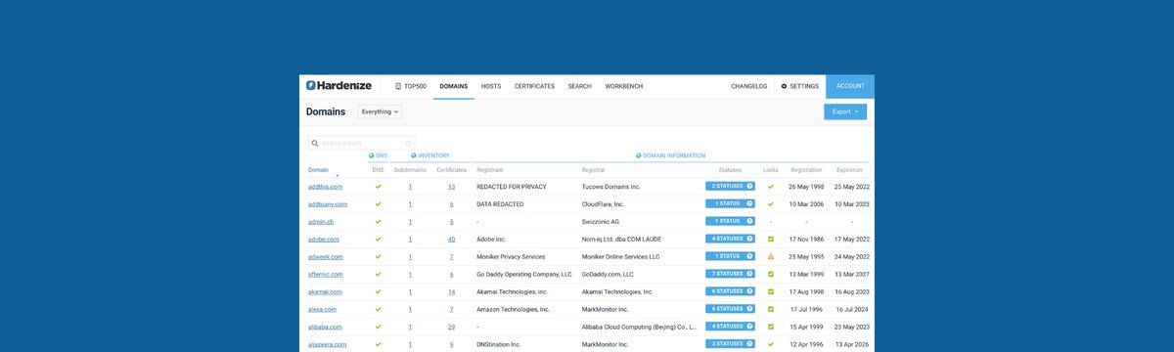
Task: Expand 1 Status badge for addtoany.com
Action: pyautogui.click(x=730, y=204)
